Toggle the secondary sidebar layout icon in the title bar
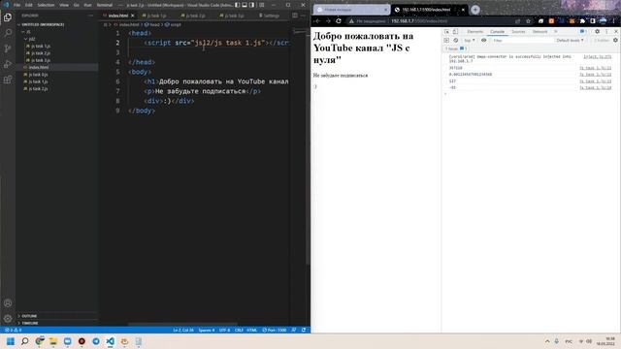The width and height of the screenshot is (621, 349). pyautogui.click(x=251, y=5)
